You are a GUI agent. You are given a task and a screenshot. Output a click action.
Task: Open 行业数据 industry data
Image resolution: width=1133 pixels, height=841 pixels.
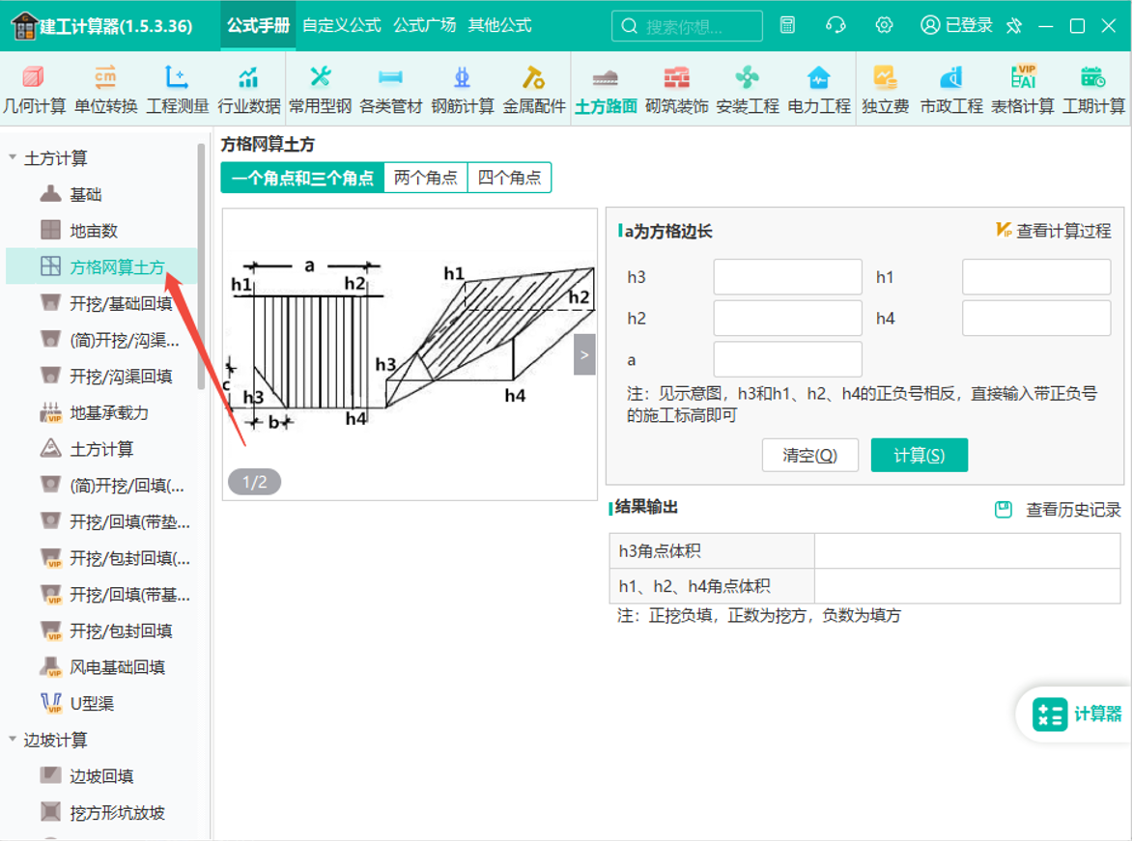click(248, 90)
